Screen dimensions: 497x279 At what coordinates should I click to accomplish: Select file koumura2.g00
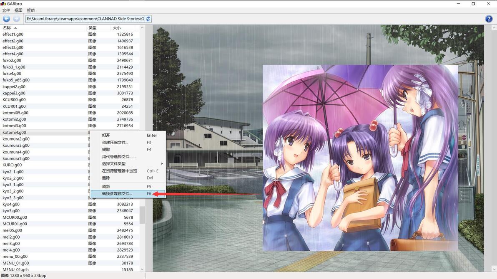coord(16,139)
